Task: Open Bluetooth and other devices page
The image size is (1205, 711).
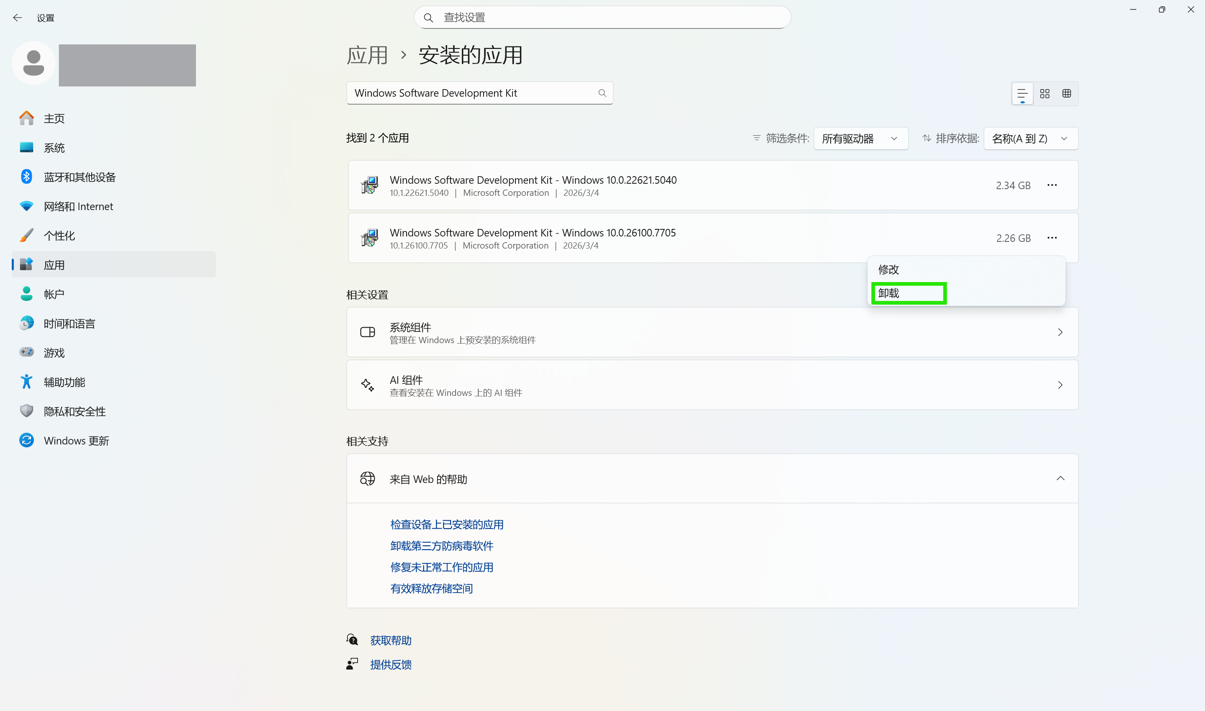Action: 80,177
